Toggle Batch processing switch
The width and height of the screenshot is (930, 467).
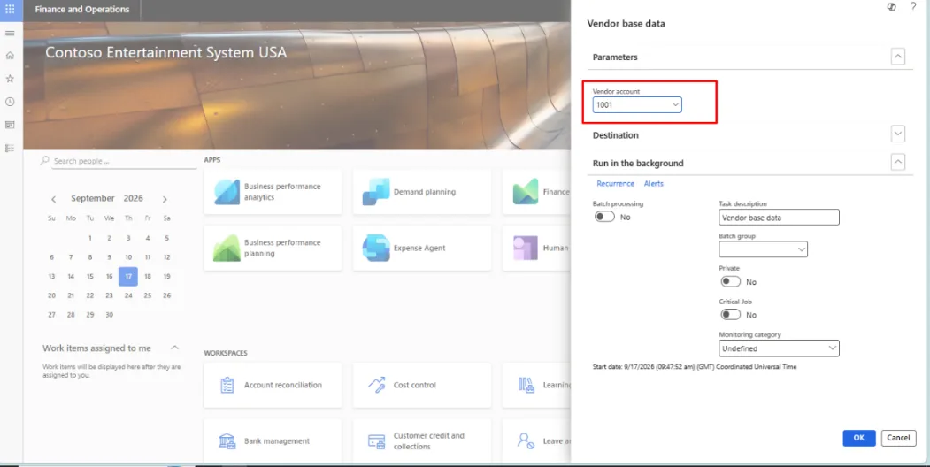[x=605, y=217]
